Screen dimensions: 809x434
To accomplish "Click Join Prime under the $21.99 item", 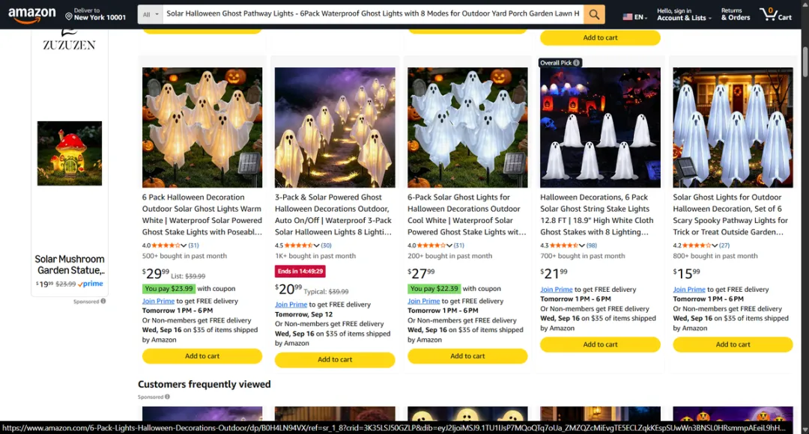I will pos(556,290).
